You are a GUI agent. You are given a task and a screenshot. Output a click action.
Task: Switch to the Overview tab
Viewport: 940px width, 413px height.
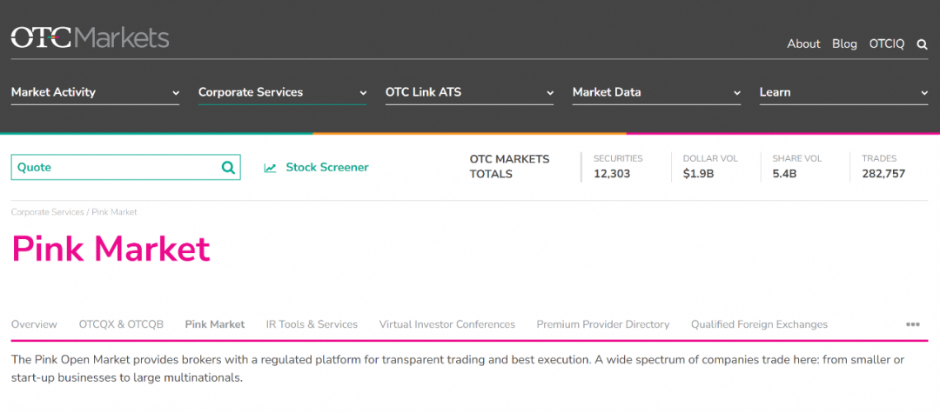(34, 324)
